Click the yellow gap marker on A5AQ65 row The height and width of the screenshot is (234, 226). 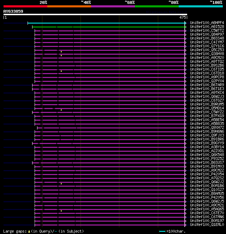pos(61,211)
